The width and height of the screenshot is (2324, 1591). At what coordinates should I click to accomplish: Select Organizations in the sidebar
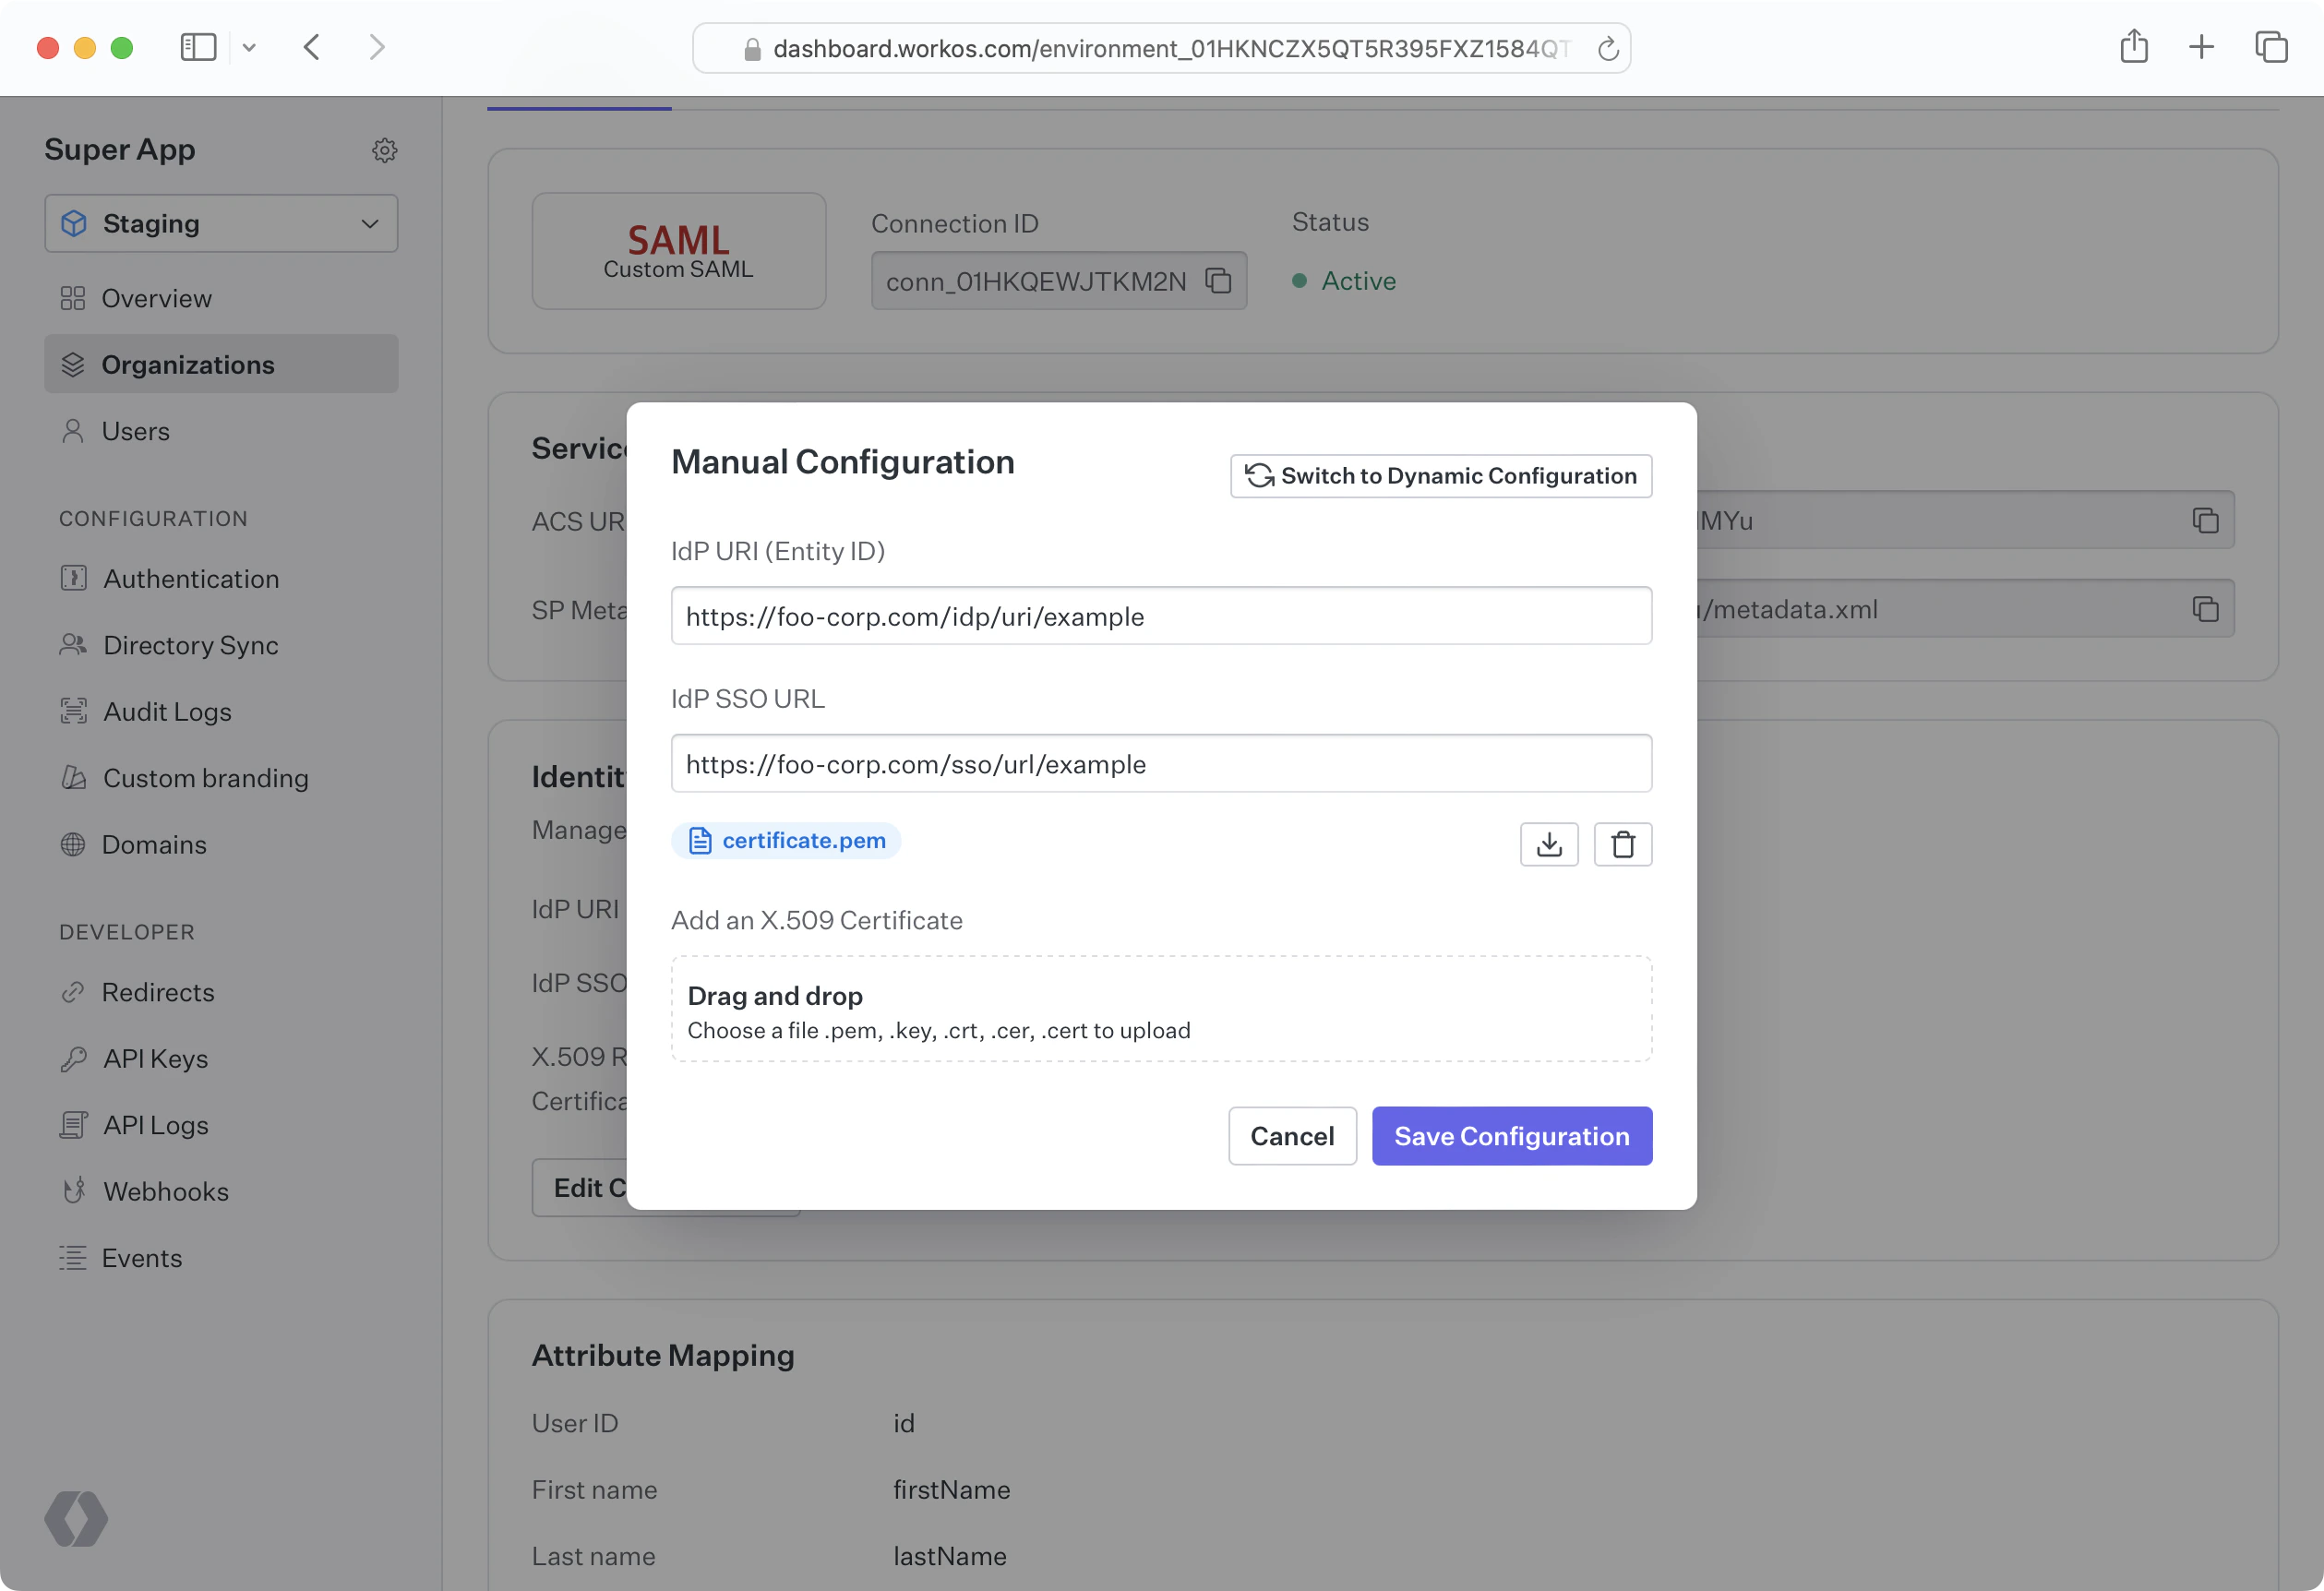click(x=221, y=364)
